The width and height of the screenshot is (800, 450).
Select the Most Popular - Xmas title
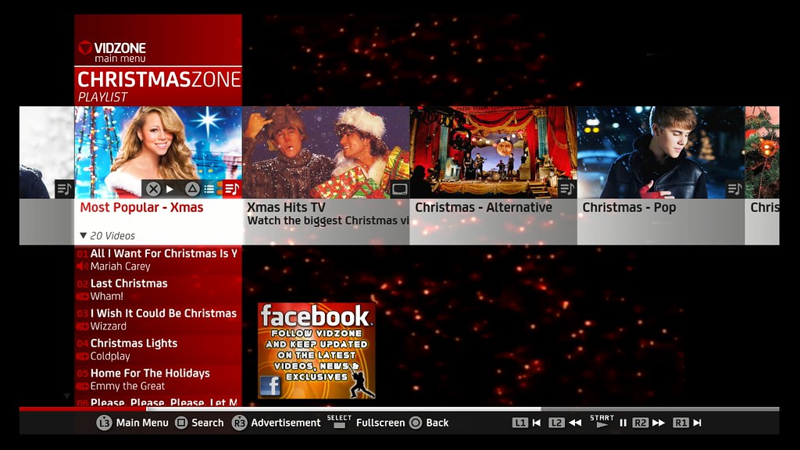point(142,207)
